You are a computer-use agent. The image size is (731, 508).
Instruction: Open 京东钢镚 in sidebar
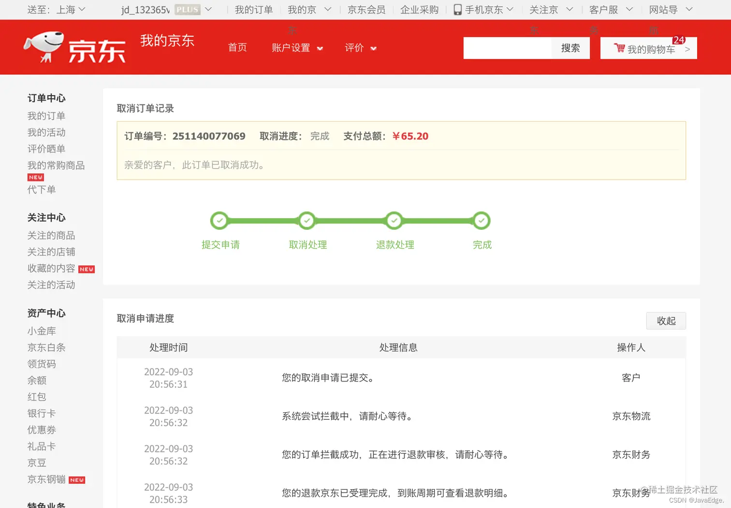coord(46,479)
